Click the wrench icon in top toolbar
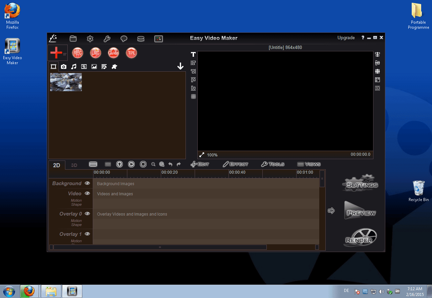Viewport: 432px width, 298px height. pos(107,39)
